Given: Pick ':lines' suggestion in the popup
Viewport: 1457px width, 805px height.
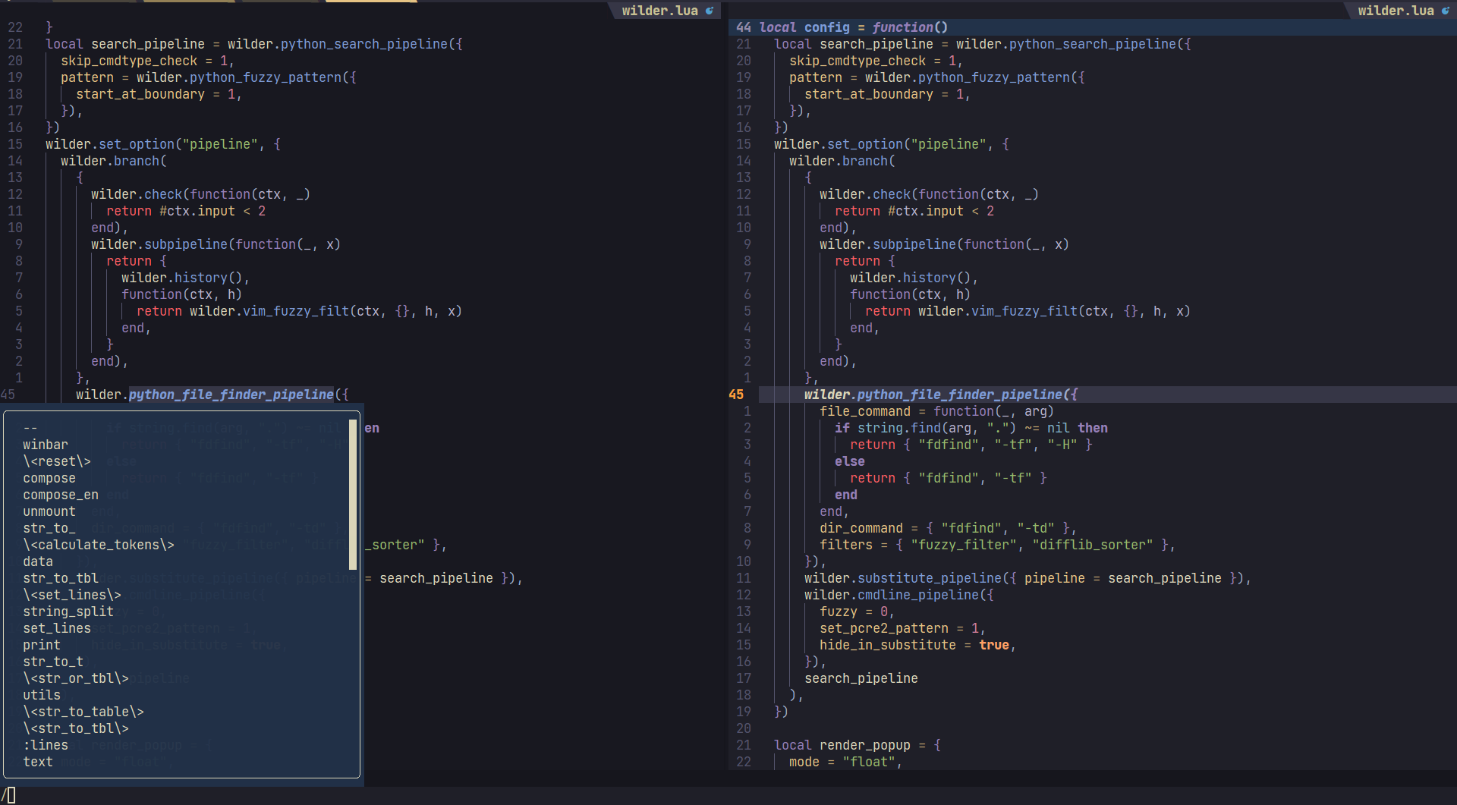Looking at the screenshot, I should point(46,745).
